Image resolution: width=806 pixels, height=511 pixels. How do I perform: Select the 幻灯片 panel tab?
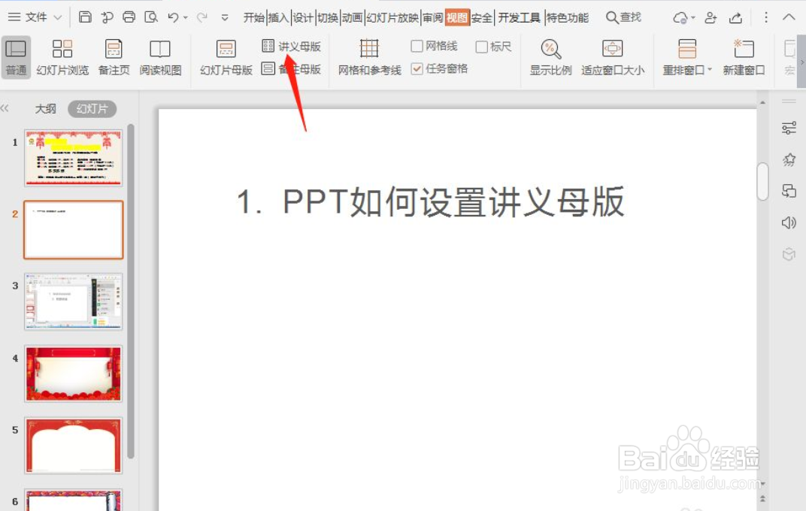(x=92, y=109)
